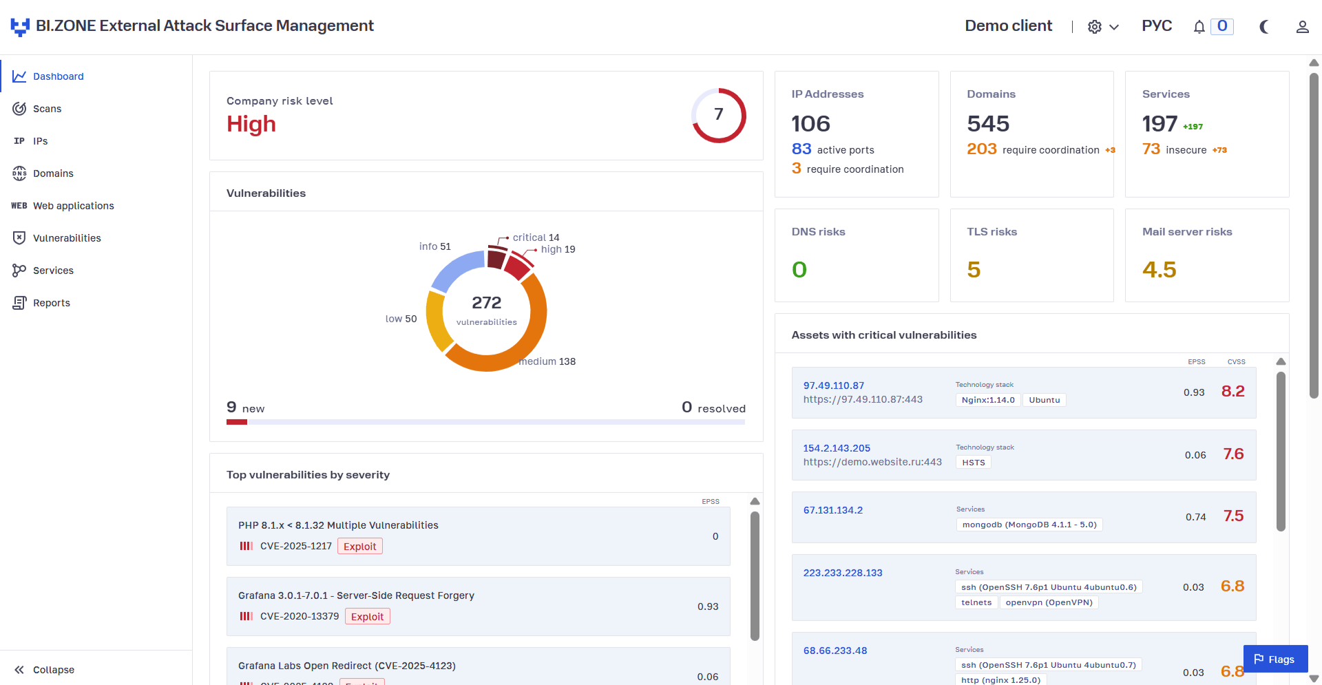The image size is (1322, 685).
Task: Select Web applications in the sidebar
Action: 96,206
